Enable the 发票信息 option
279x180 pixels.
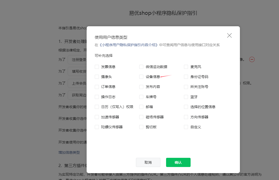pos(97,67)
